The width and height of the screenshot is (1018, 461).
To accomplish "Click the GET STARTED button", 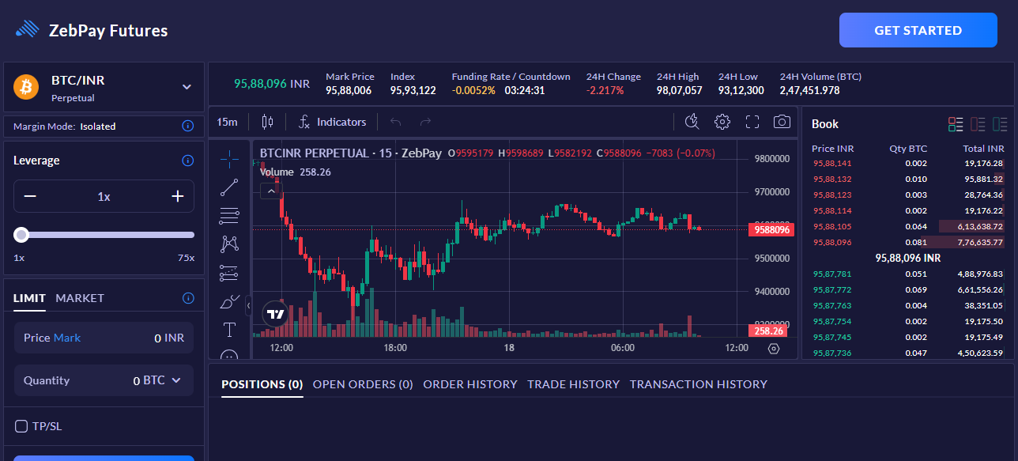I will pos(918,31).
